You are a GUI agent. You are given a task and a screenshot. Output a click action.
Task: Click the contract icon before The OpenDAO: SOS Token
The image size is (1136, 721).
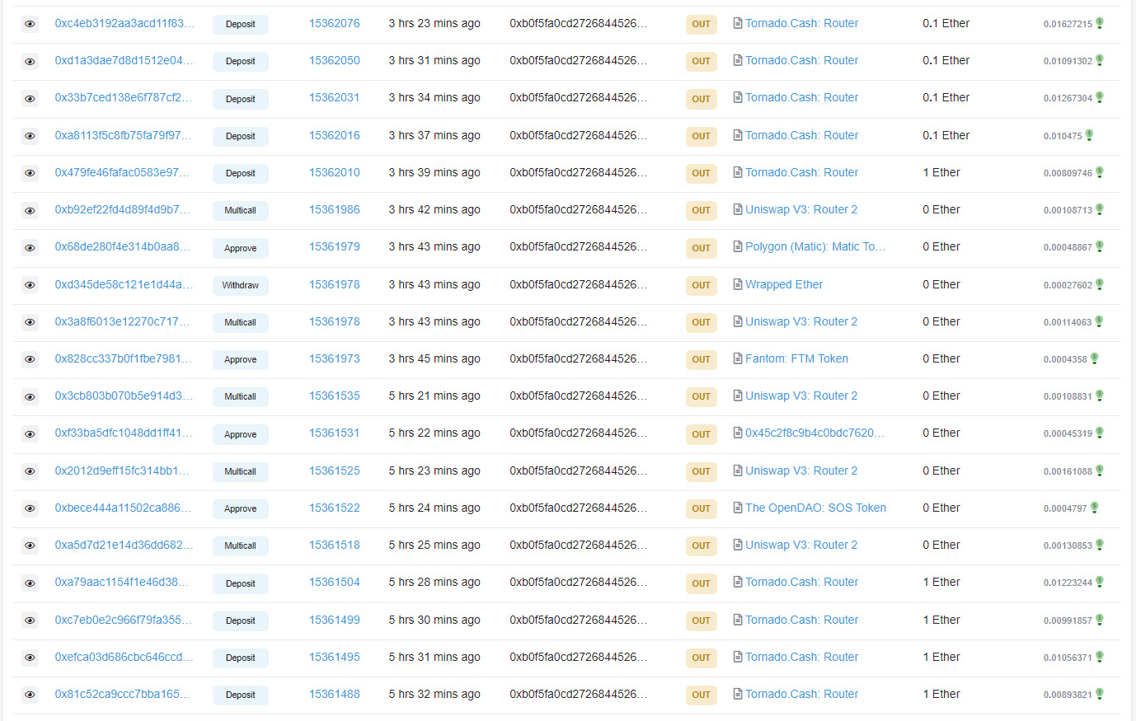(738, 508)
